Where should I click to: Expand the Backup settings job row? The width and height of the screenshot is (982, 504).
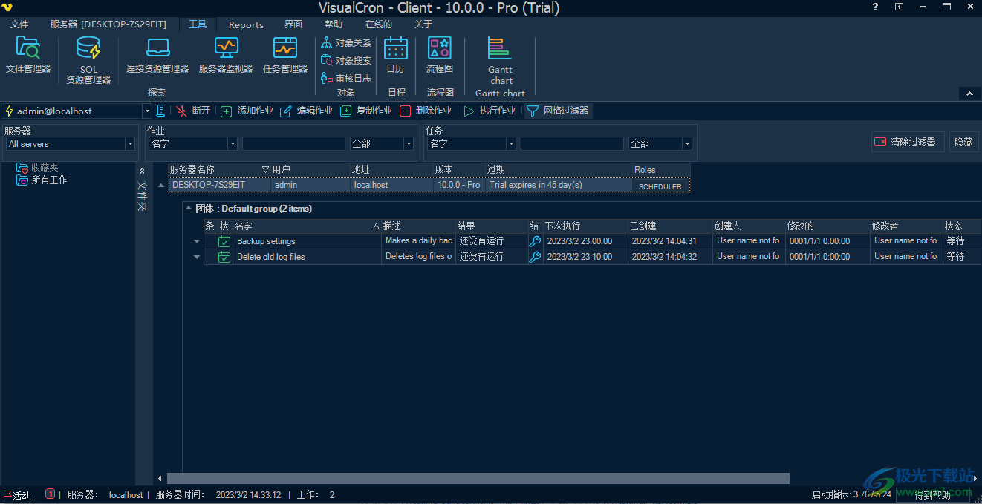(197, 241)
